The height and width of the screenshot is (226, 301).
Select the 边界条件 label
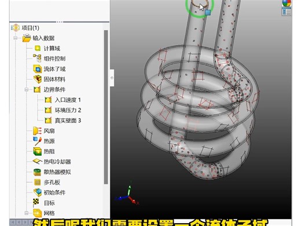pyautogui.click(x=54, y=90)
